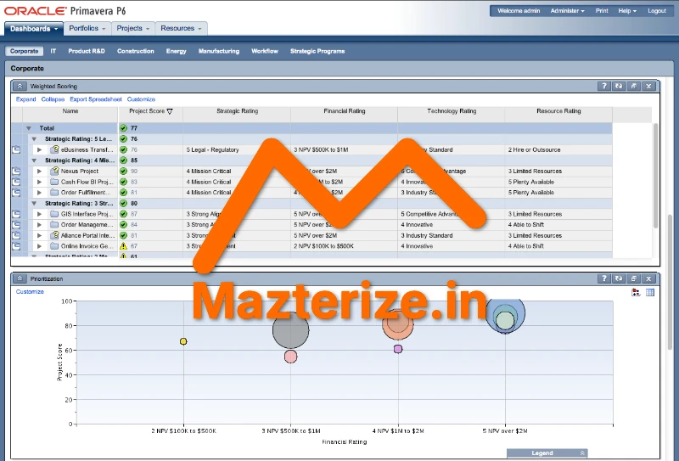
Task: Refresh the Weighted Scoring portlet
Action: click(618, 86)
